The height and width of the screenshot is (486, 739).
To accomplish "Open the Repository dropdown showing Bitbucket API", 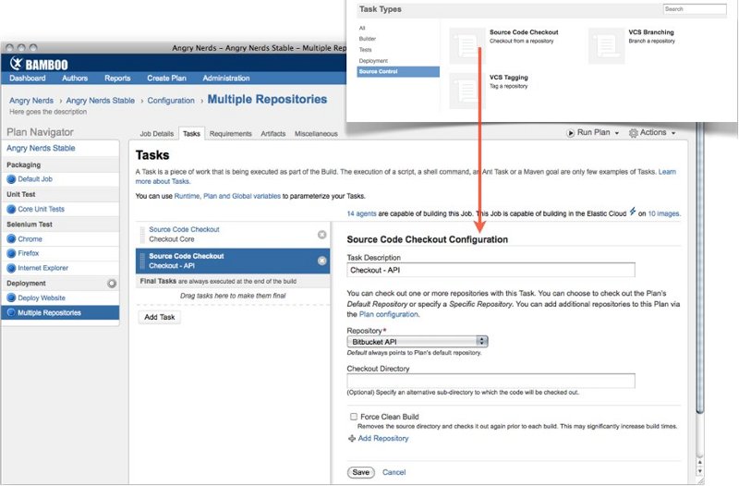I will click(417, 341).
